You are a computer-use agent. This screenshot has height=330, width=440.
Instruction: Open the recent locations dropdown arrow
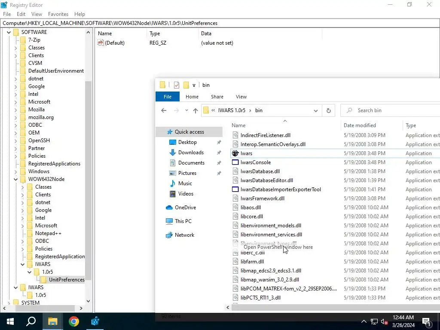(x=186, y=110)
